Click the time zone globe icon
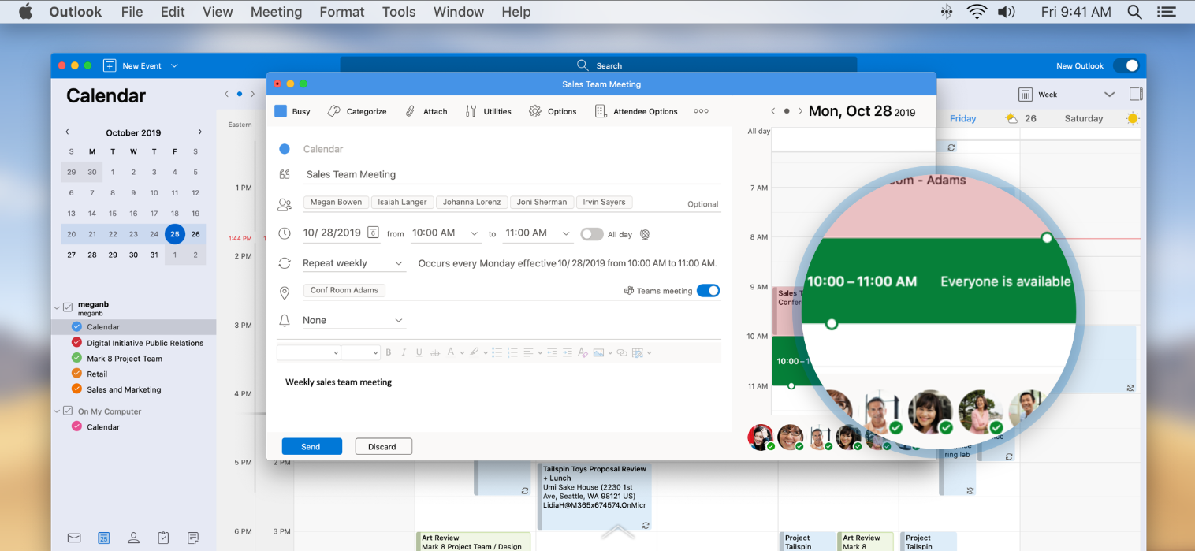Image resolution: width=1195 pixels, height=551 pixels. pyautogui.click(x=644, y=234)
